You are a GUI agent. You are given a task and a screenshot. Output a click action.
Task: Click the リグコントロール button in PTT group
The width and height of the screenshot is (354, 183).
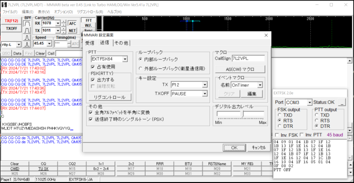110,97
